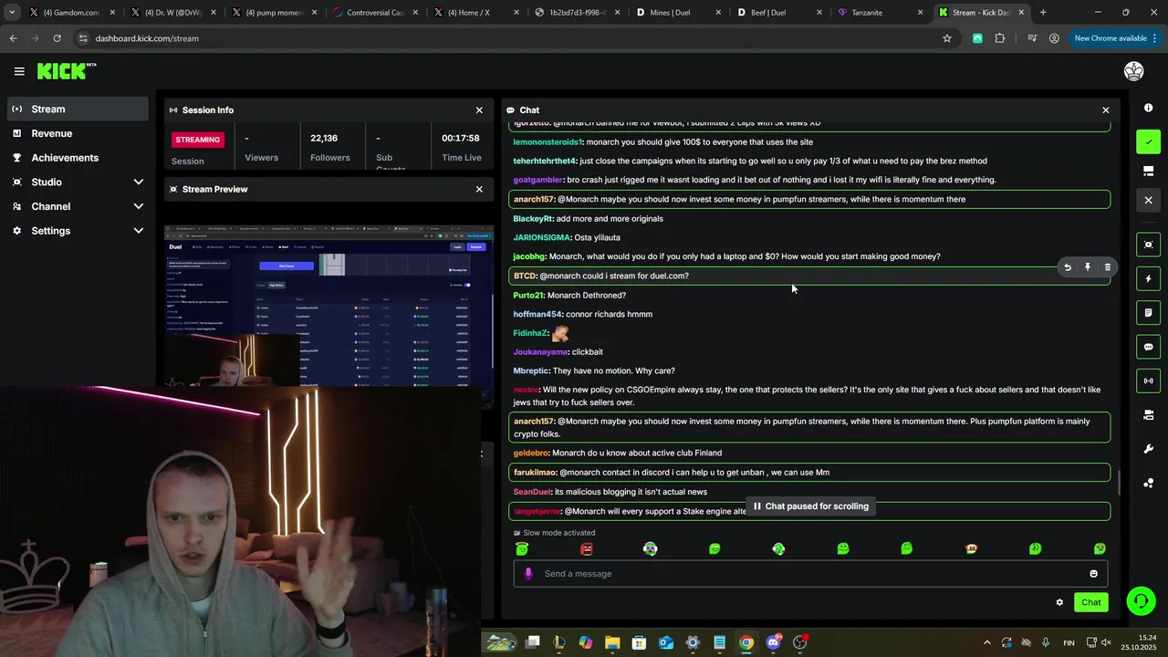Resume chat via Chat paused for scrolling
Viewport: 1168px width, 657px height.
coord(811,506)
